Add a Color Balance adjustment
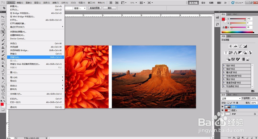 pyautogui.click(x=236, y=53)
